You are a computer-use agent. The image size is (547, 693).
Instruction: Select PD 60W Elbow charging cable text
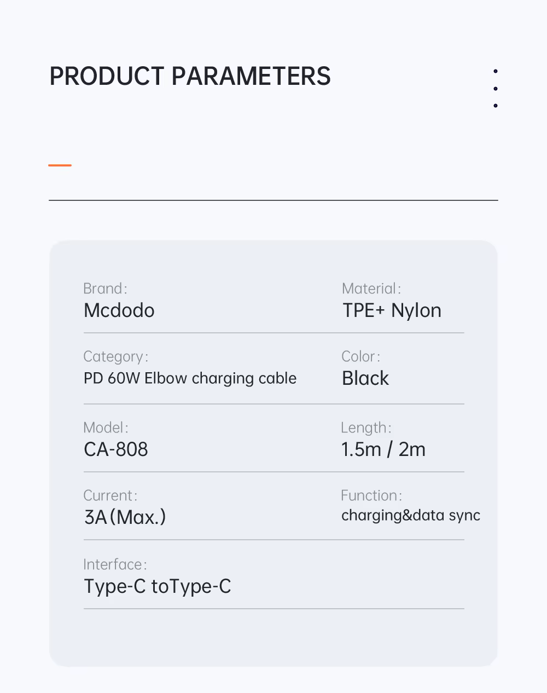tap(190, 378)
